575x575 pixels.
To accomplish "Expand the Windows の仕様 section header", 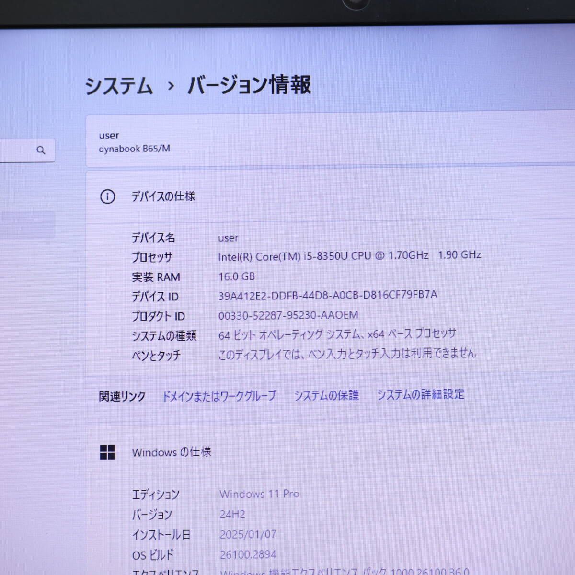I will click(x=330, y=452).
